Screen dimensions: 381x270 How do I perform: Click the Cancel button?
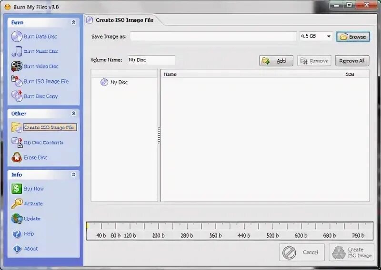pyautogui.click(x=302, y=252)
